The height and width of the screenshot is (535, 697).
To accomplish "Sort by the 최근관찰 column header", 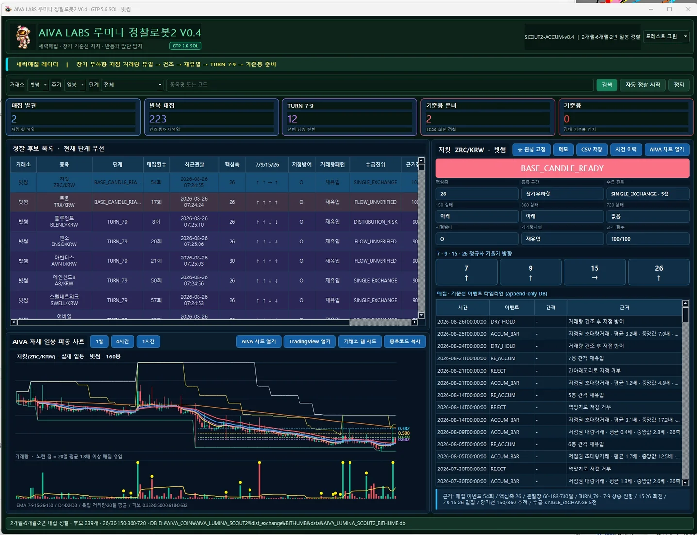I will tap(194, 165).
